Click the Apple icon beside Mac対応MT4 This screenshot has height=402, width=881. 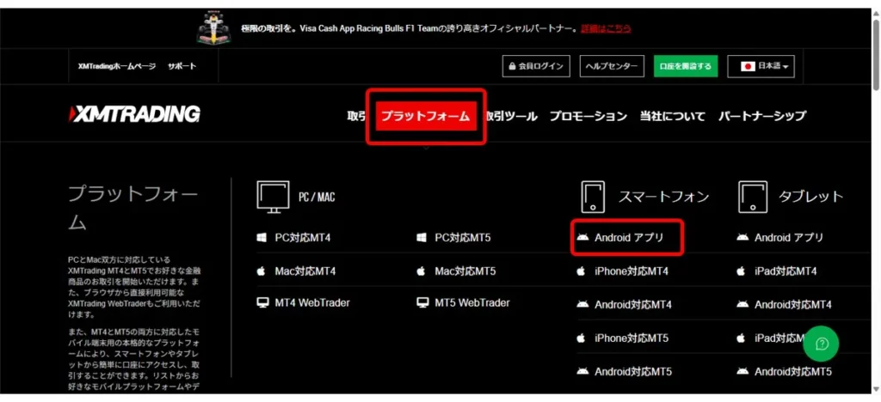pos(262,271)
